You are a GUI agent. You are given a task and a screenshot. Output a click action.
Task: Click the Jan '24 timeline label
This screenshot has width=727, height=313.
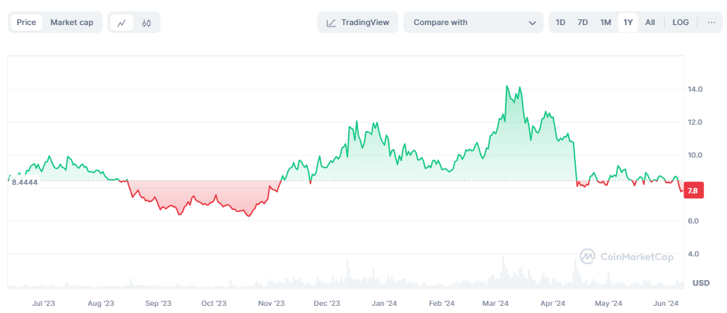click(x=385, y=303)
